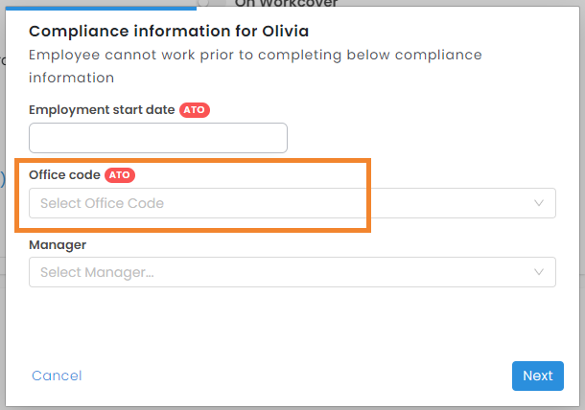Screen dimensions: 585x410
Task: Click the "Office code" label text
Action: click(65, 175)
